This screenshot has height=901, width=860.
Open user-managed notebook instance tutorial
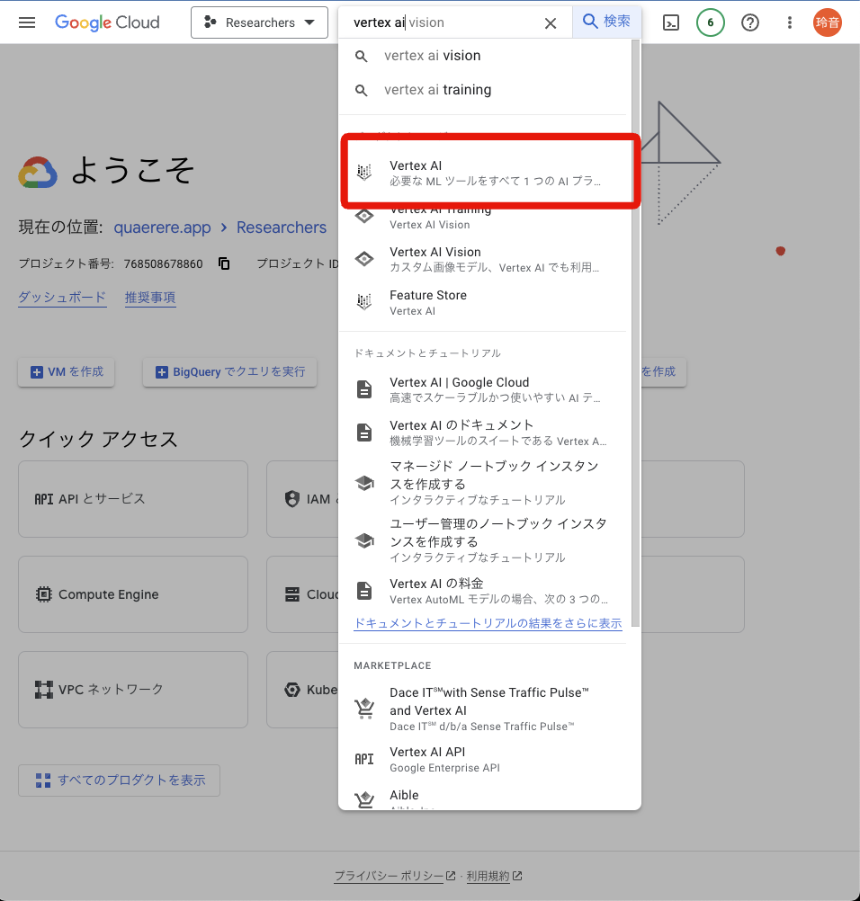tap(485, 540)
